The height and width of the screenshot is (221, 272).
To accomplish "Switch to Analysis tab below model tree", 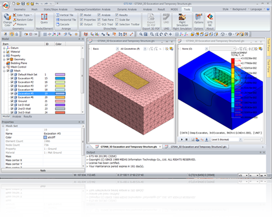I will click(x=17, y=117).
